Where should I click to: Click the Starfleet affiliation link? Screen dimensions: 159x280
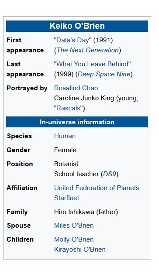click(x=66, y=198)
